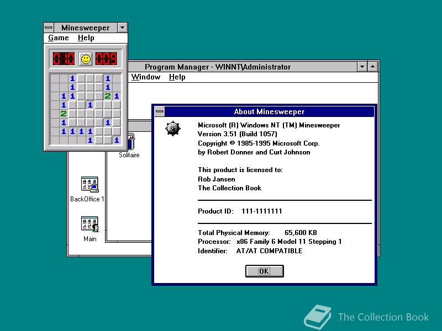Minimize the Minesweeper window with the down arrow
The height and width of the screenshot is (331, 442).
point(122,28)
